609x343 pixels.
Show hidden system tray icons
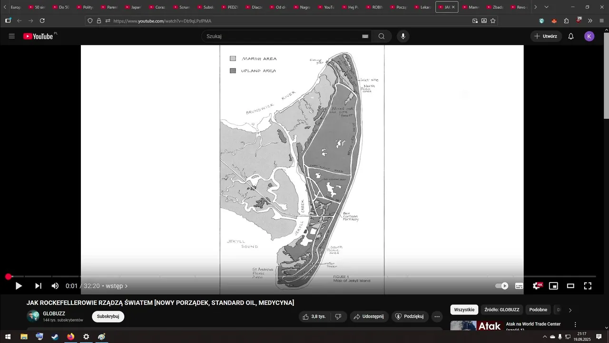(x=544, y=337)
